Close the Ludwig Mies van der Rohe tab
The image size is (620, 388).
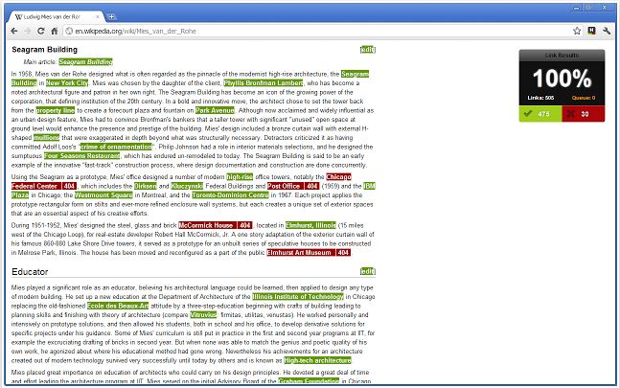pyautogui.click(x=98, y=17)
